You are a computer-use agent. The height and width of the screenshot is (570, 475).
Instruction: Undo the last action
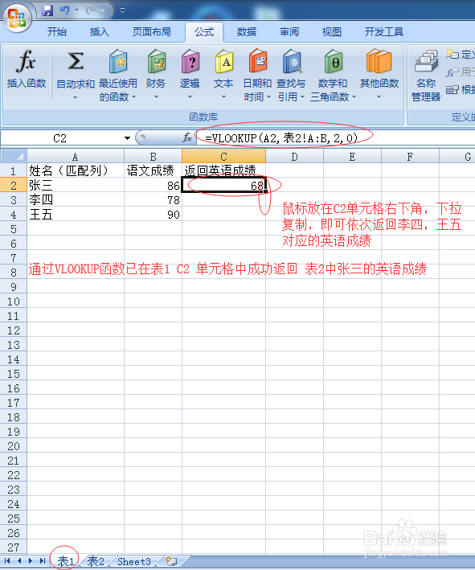click(64, 10)
